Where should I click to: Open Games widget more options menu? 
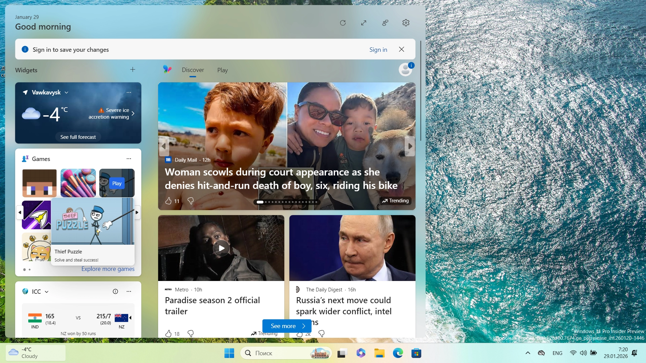tap(129, 159)
